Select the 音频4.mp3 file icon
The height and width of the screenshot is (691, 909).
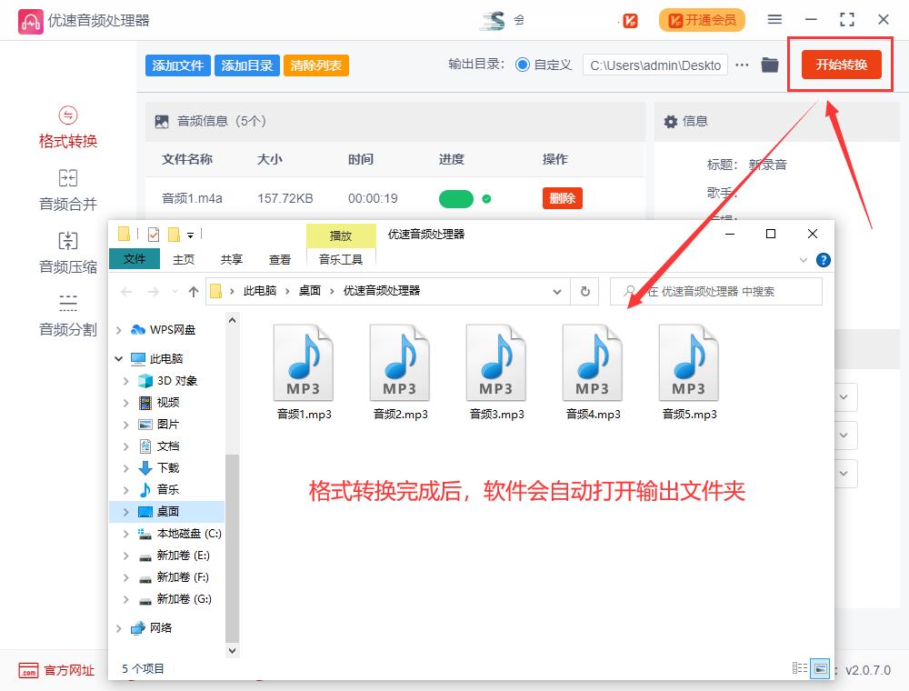(x=593, y=363)
